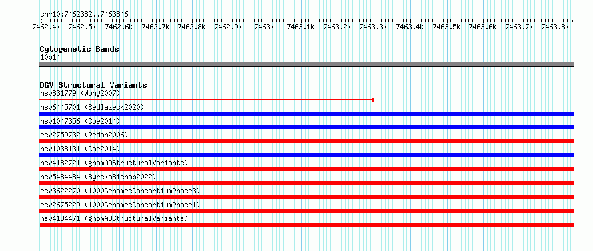Open the Cytogenetic Bands track heading
The height and width of the screenshot is (251, 593).
[79, 49]
